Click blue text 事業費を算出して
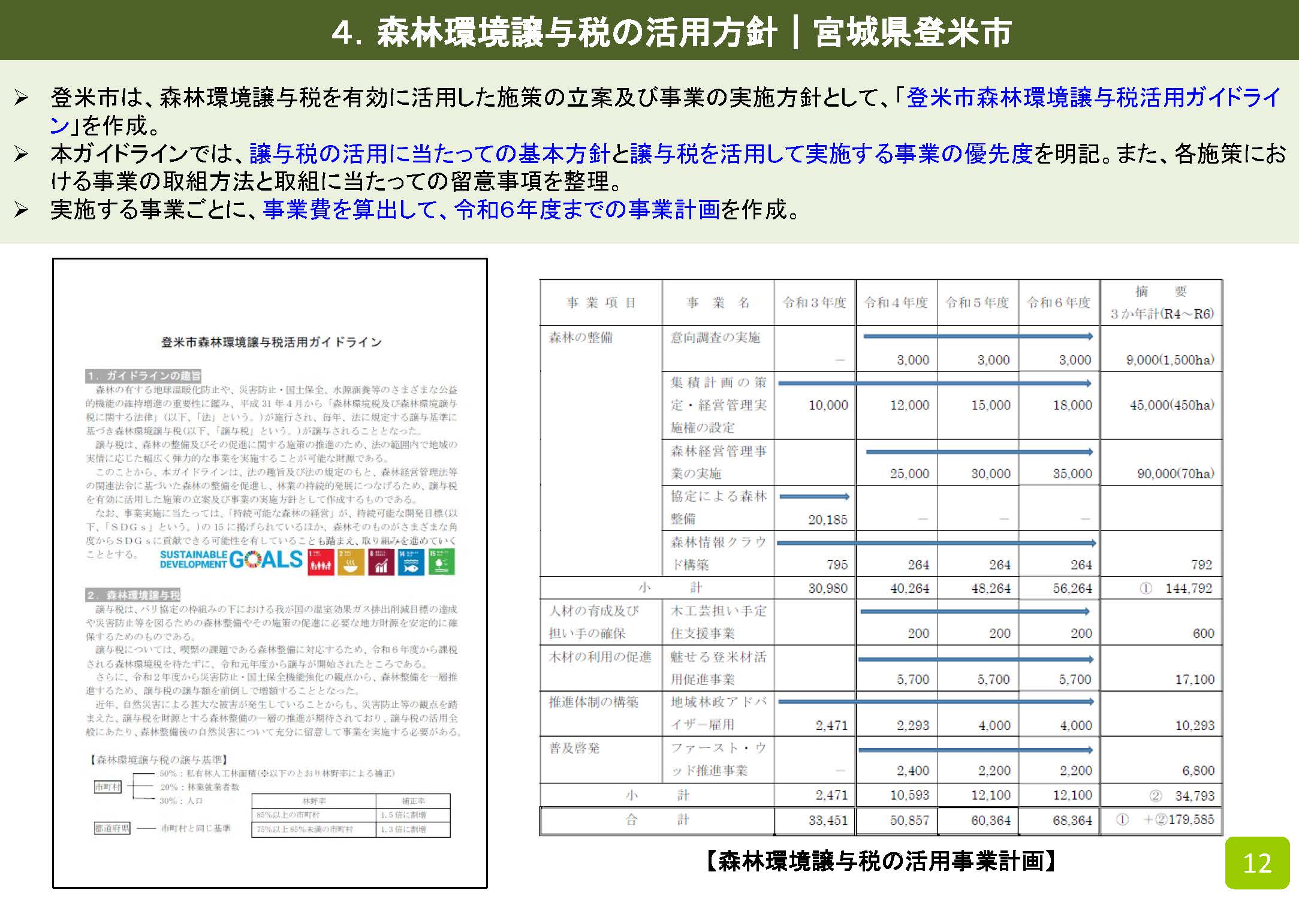1299x899 pixels. pos(351,209)
